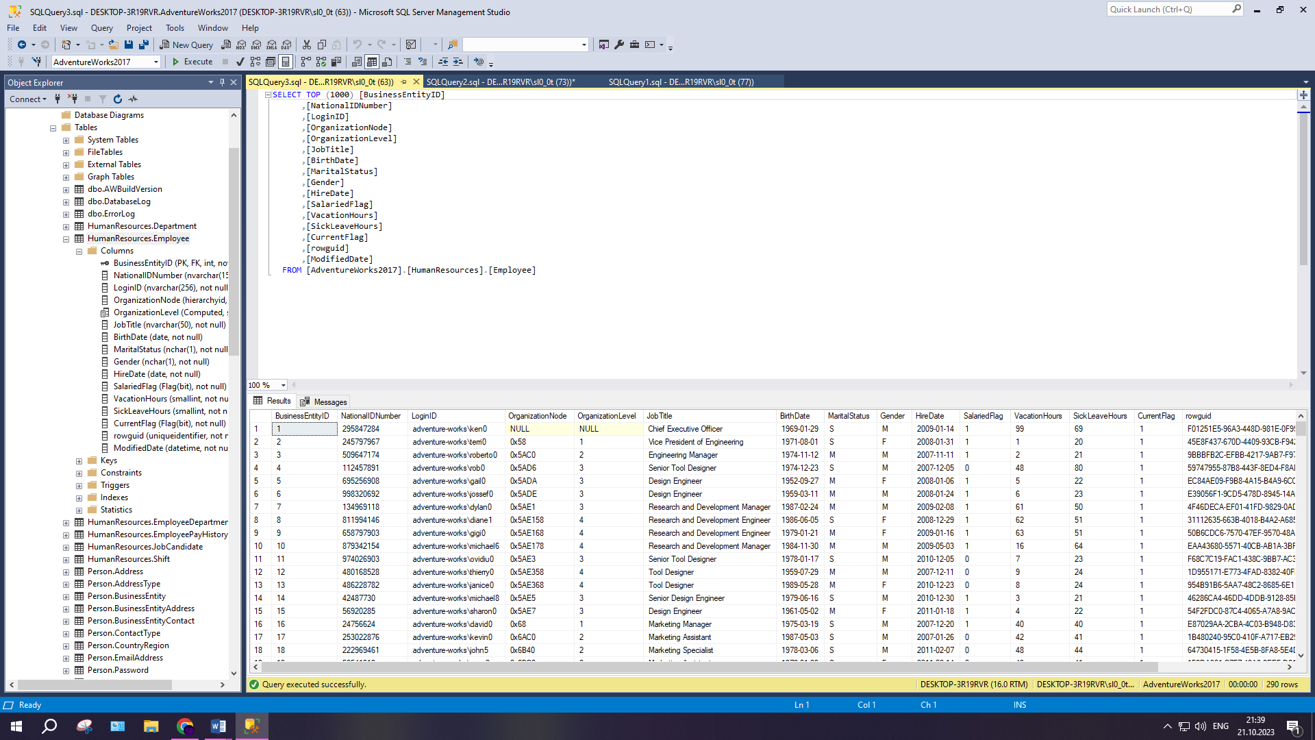This screenshot has height=740, width=1315.
Task: Parse query with the checkmark icon
Action: 240,62
